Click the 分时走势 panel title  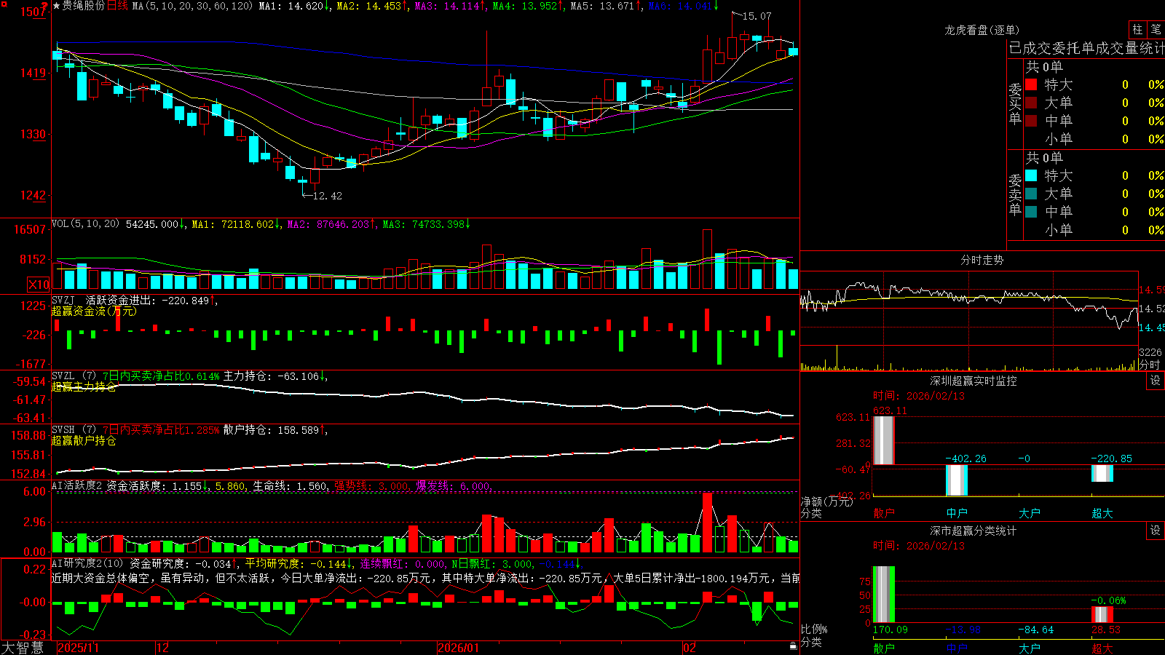point(982,260)
